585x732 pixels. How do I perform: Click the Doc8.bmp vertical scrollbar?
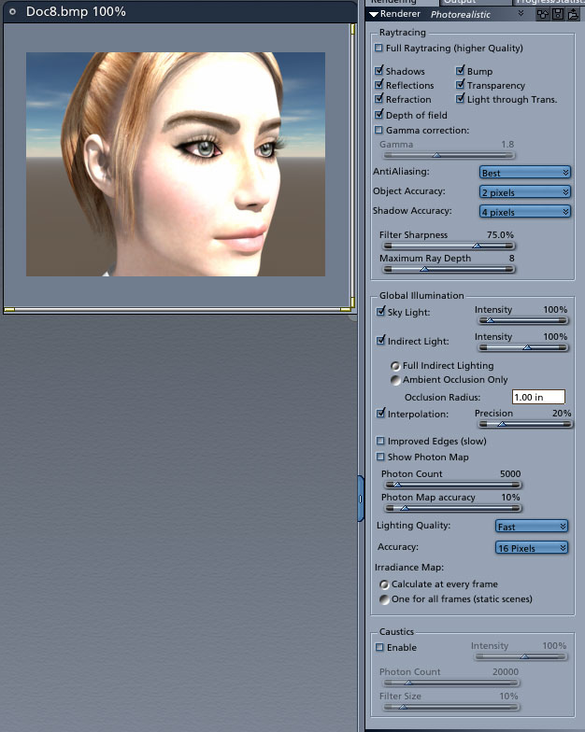click(x=353, y=166)
